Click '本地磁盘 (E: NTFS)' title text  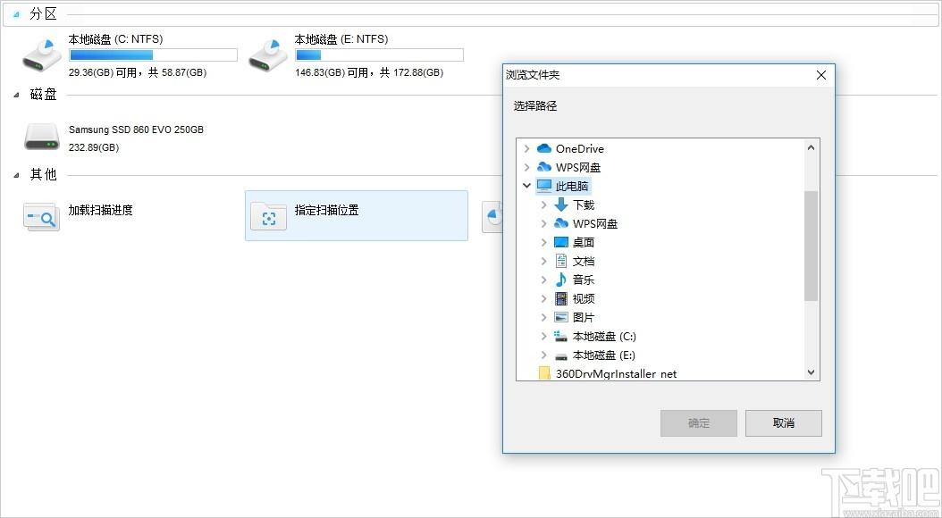pos(341,39)
